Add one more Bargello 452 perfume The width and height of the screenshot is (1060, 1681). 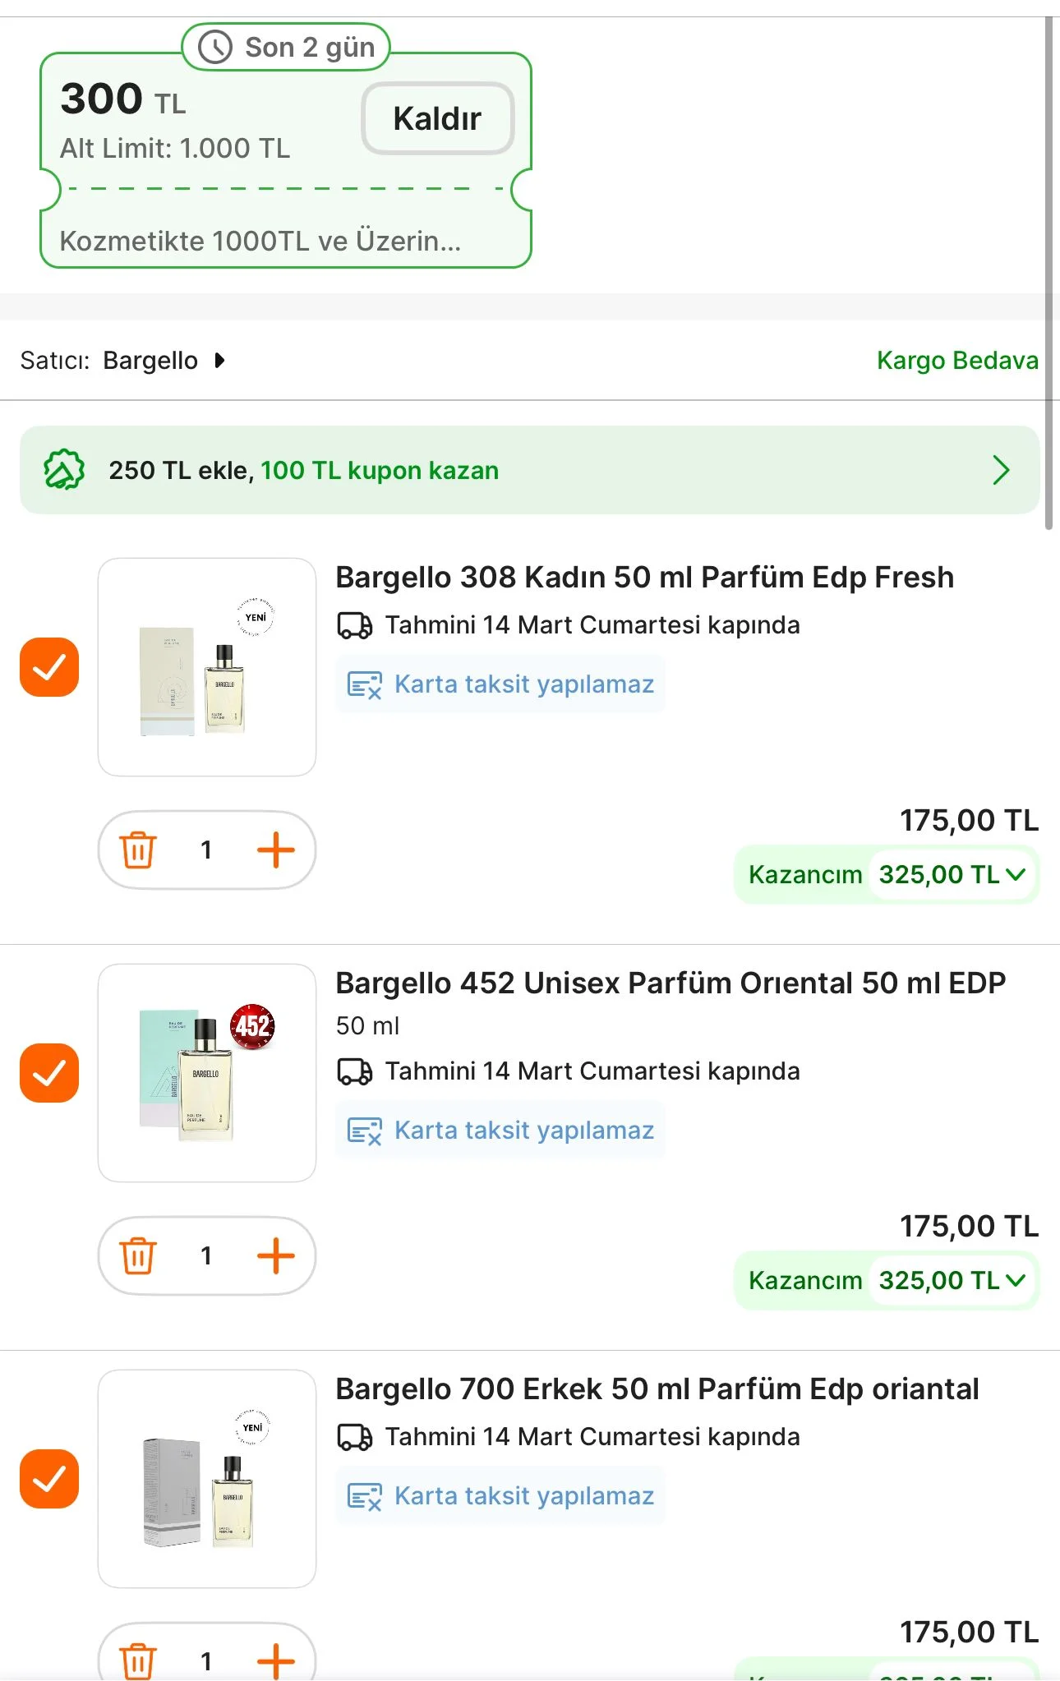pyautogui.click(x=275, y=1255)
